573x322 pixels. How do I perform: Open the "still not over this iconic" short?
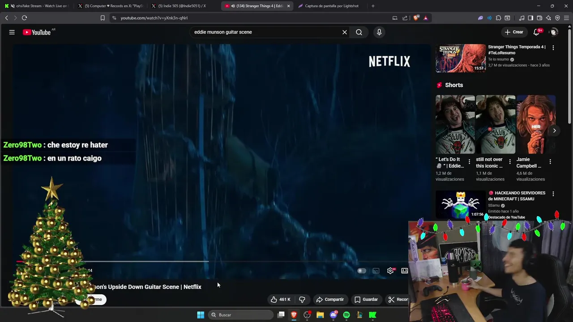pyautogui.click(x=496, y=124)
